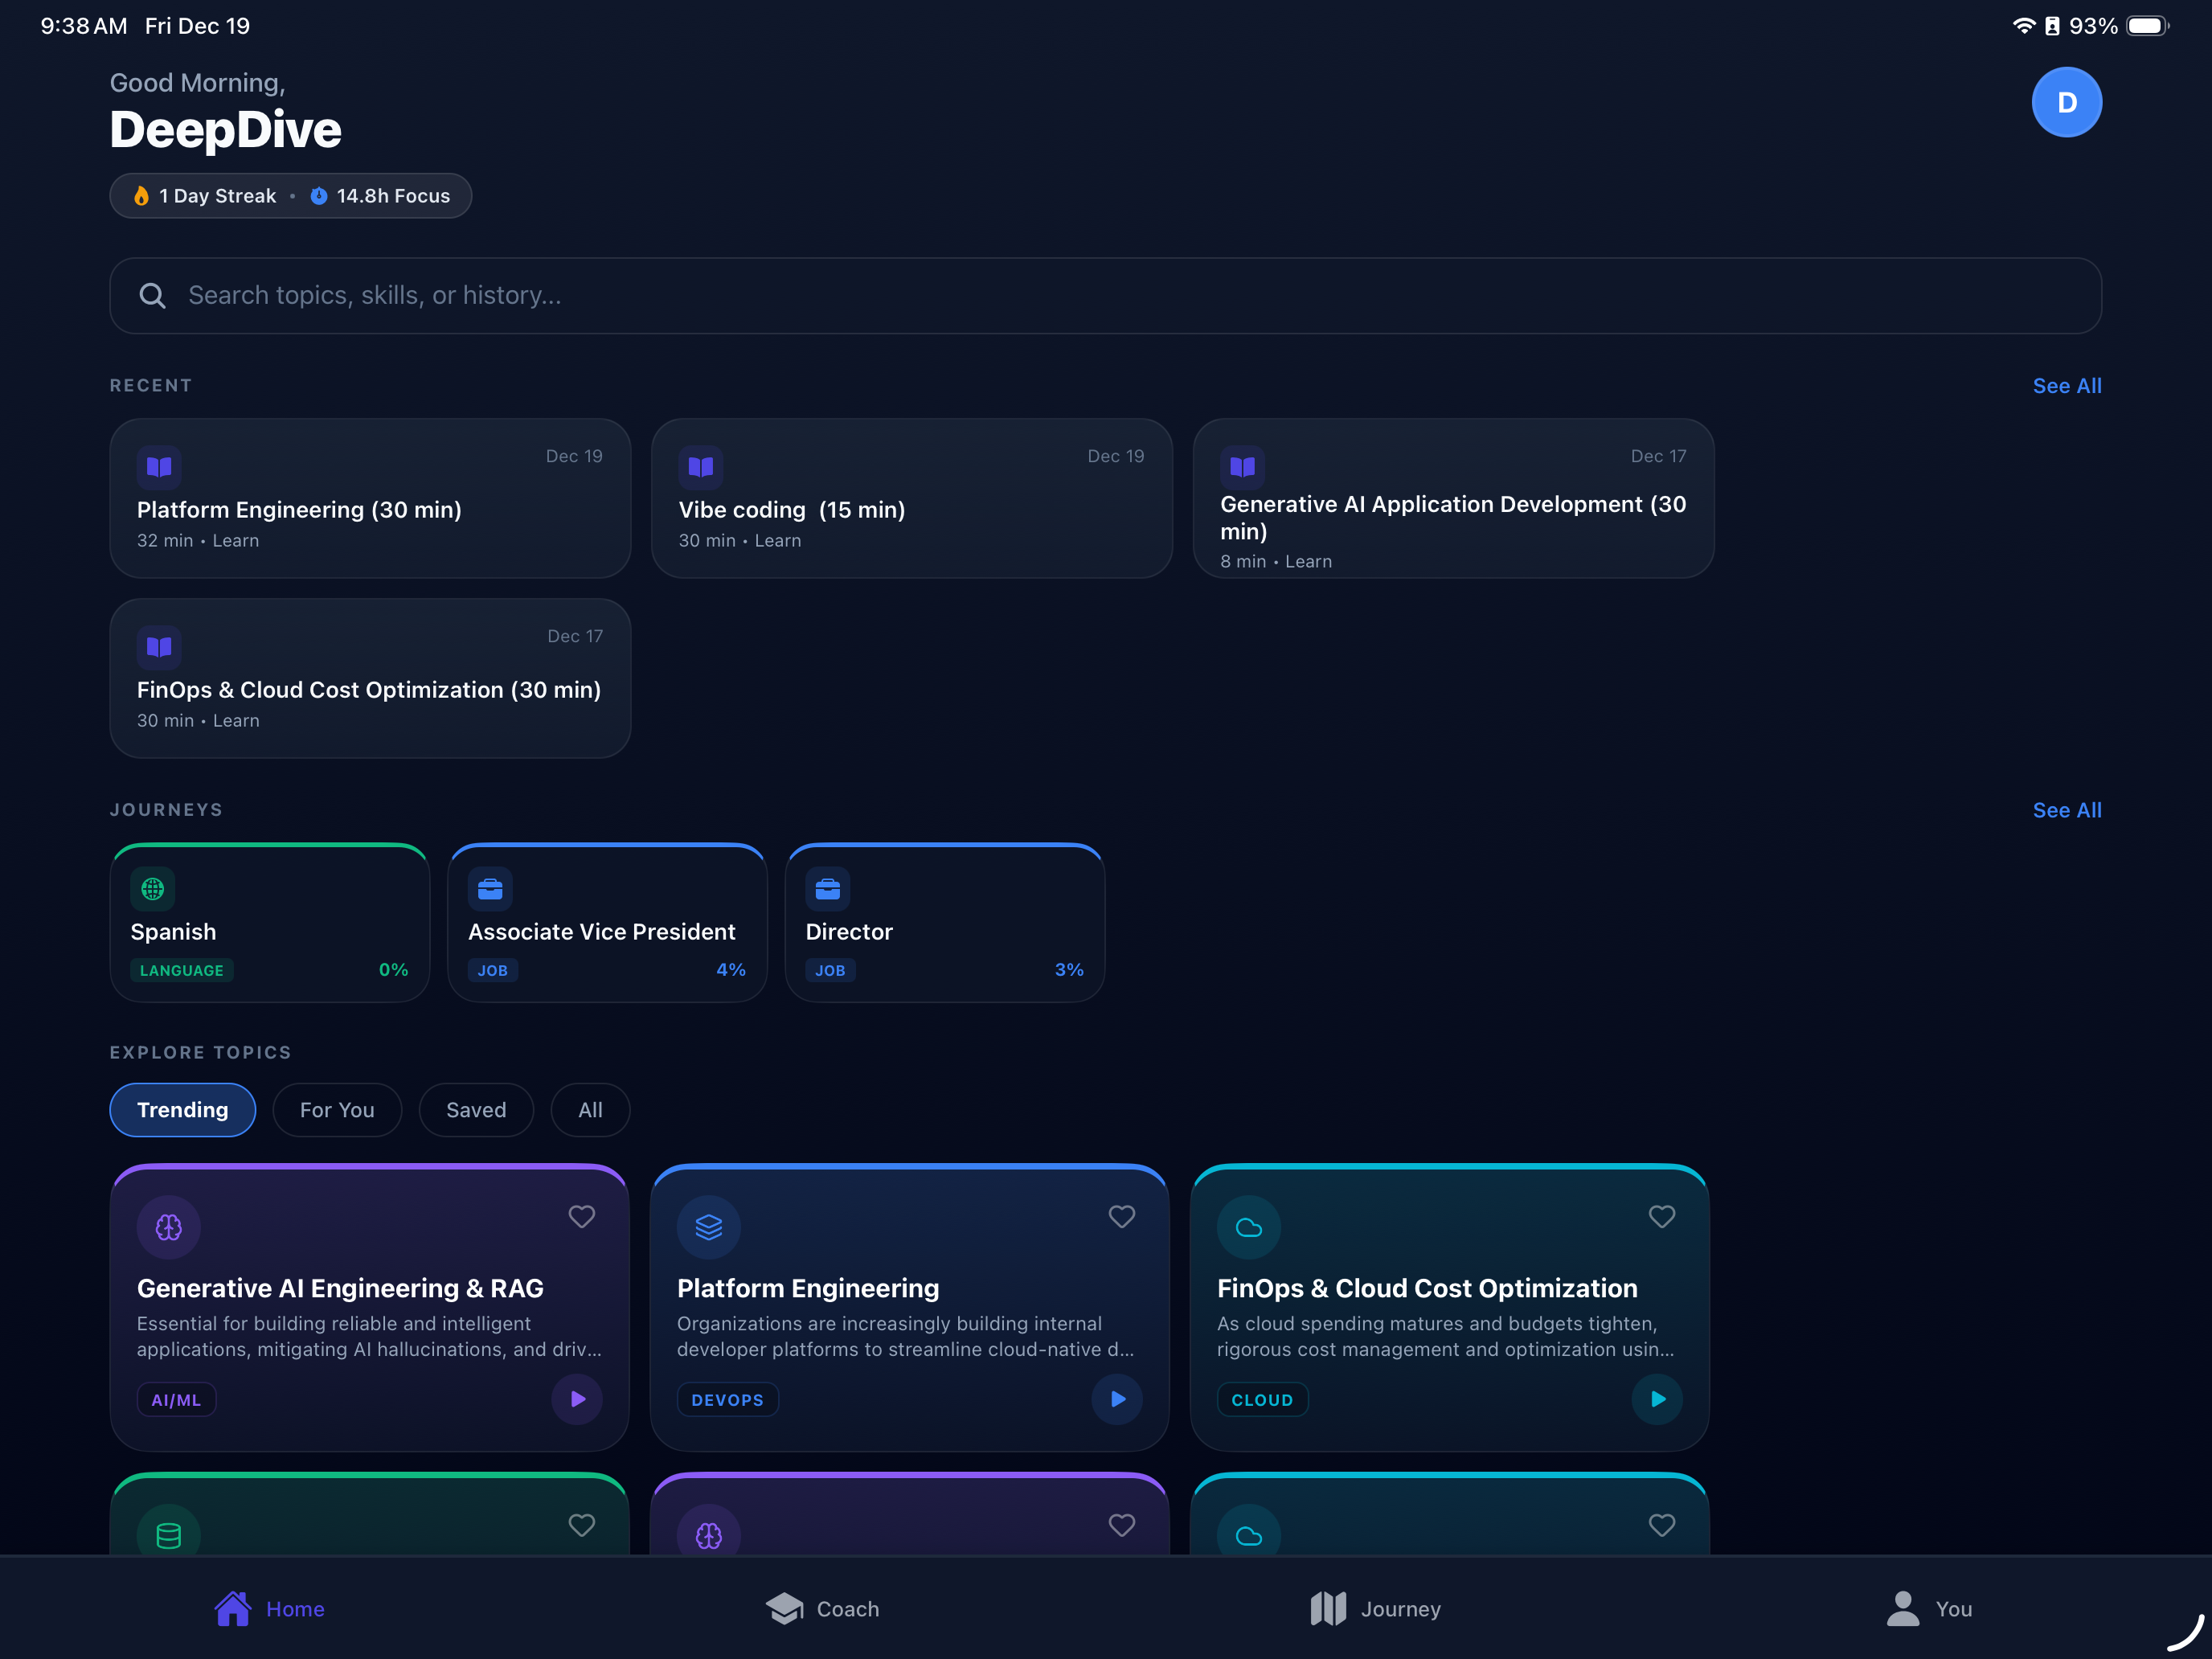Screen dimensions: 2212x1659
Task: Open the D profile avatar
Action: coord(2066,102)
